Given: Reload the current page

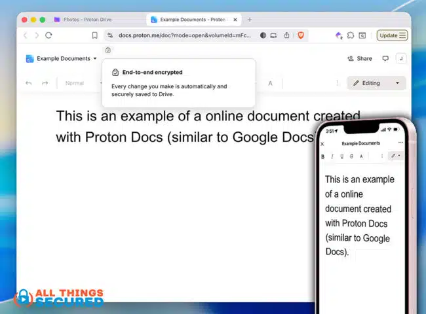Looking at the screenshot, I should click(48, 35).
